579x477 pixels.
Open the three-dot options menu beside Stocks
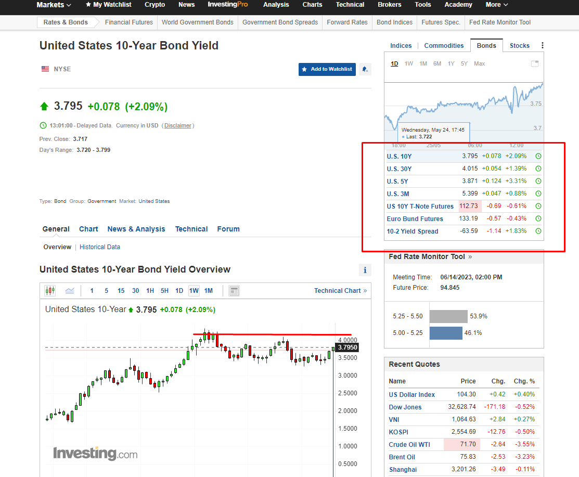click(x=542, y=45)
